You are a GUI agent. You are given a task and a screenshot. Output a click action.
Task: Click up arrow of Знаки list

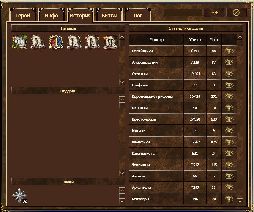point(122,190)
